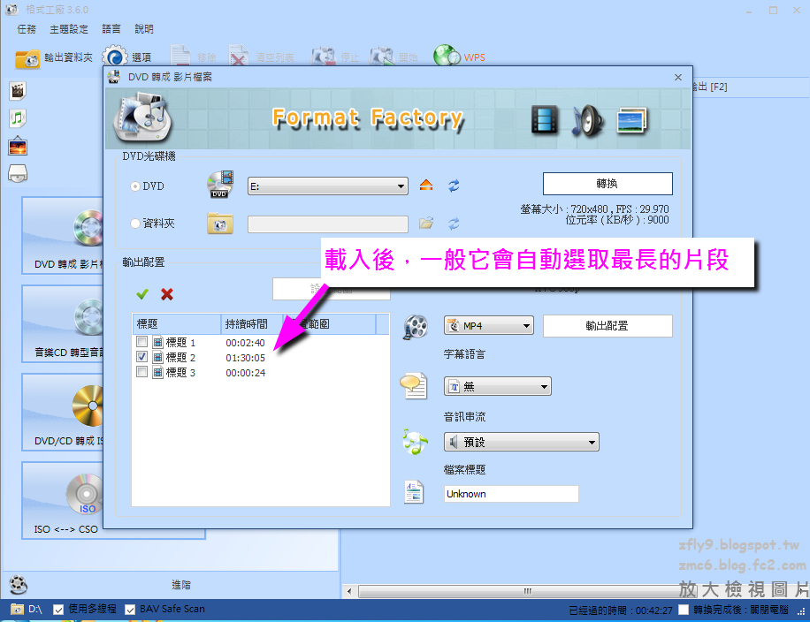Uncheck the 標題 2 checkbox
The image size is (810, 622).
[x=142, y=357]
